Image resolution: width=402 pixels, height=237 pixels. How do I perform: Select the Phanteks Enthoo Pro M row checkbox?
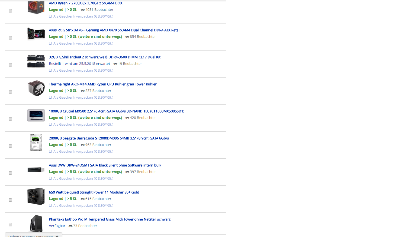point(10,225)
